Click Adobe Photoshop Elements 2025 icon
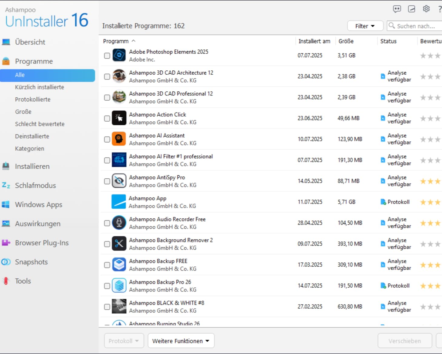442x354 pixels. 119,55
